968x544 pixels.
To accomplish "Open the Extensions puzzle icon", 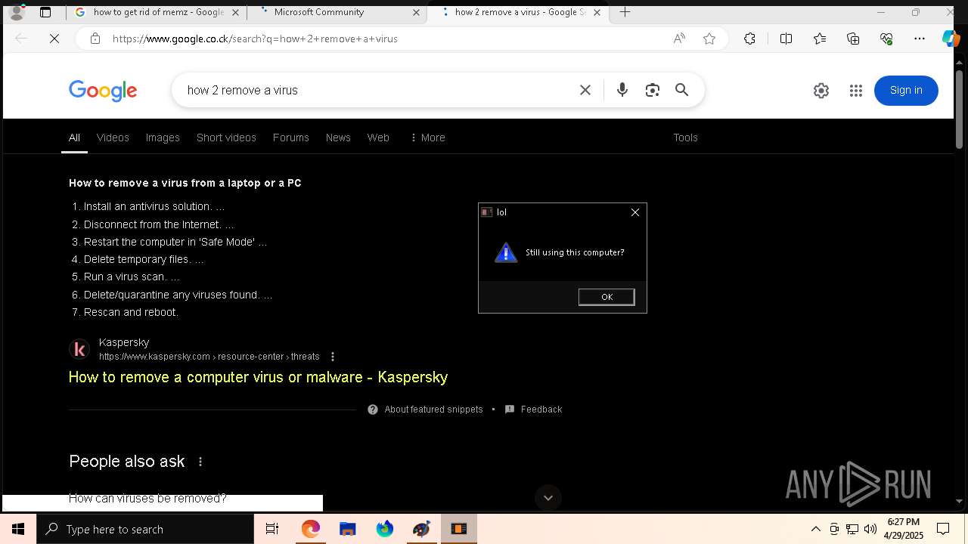I will click(749, 39).
